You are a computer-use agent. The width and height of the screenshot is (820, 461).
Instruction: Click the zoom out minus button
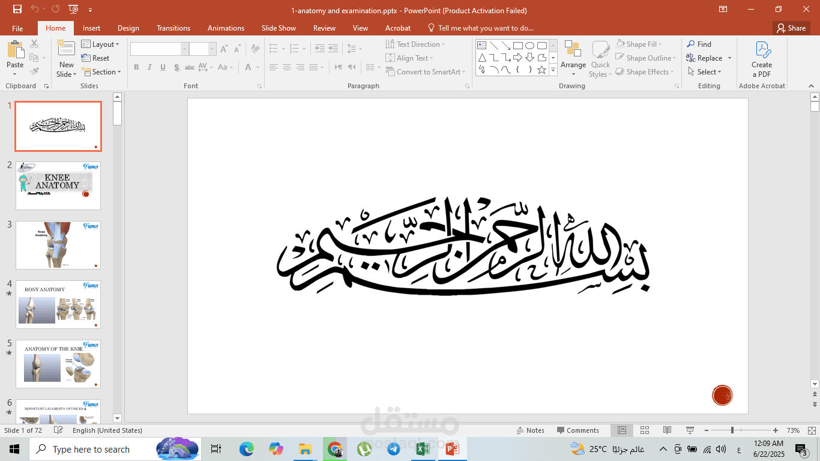(708, 430)
